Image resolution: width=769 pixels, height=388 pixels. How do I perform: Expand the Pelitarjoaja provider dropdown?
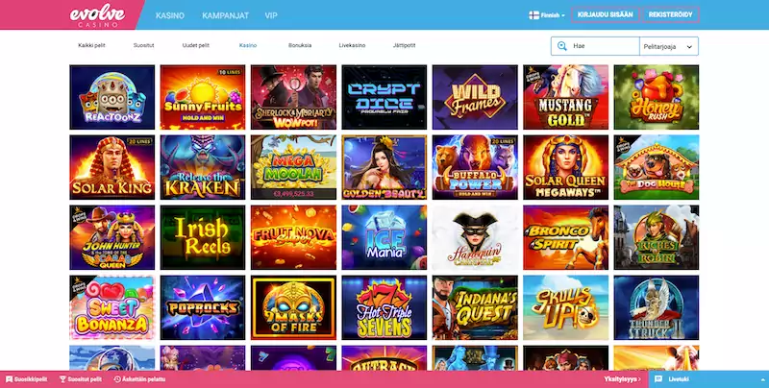tap(669, 46)
